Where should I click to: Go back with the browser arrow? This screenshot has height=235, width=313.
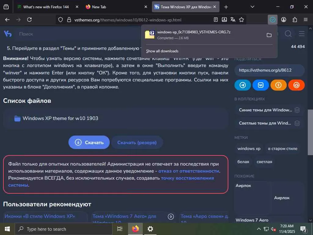(7, 20)
